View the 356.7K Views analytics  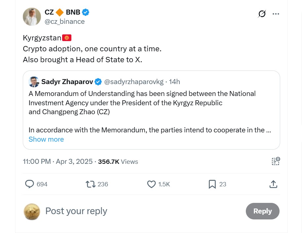tap(118, 162)
